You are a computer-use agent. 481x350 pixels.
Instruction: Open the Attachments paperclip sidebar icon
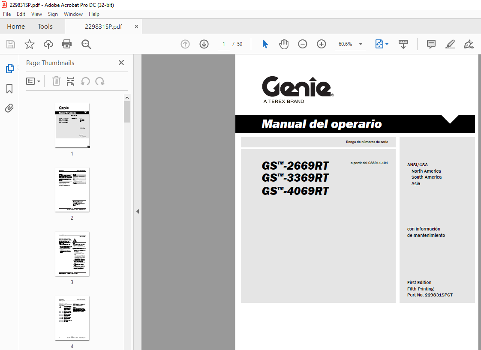pyautogui.click(x=9, y=108)
